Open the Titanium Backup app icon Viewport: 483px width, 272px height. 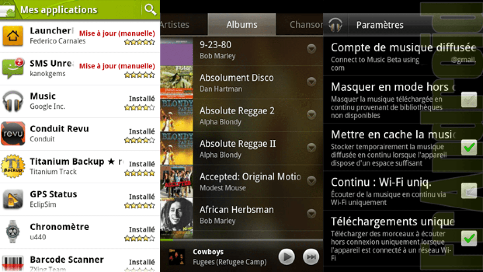13,166
